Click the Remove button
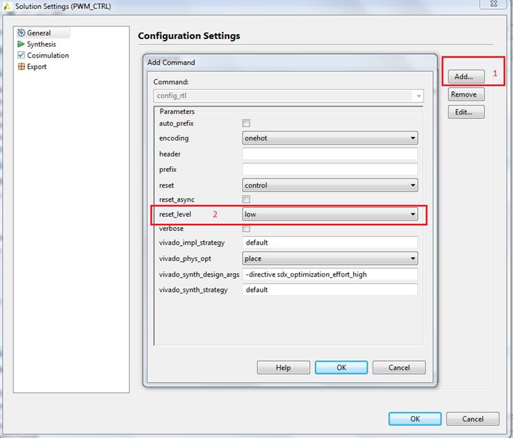The width and height of the screenshot is (513, 438). 464,95
